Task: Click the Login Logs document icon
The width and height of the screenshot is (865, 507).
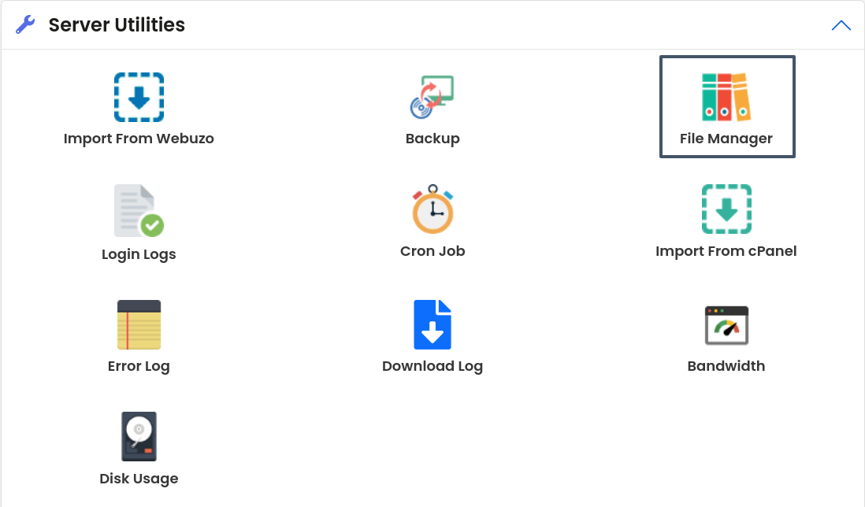Action: coord(139,211)
